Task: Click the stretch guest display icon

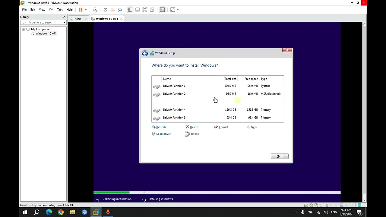Action: pos(172,10)
